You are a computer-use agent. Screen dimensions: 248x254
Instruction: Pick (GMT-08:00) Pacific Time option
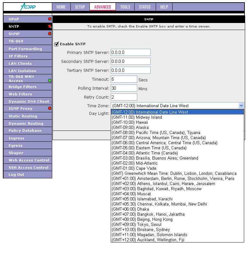click(177, 132)
